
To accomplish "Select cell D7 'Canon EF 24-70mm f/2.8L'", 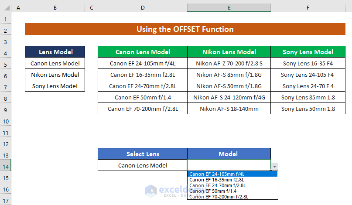I will click(143, 86).
